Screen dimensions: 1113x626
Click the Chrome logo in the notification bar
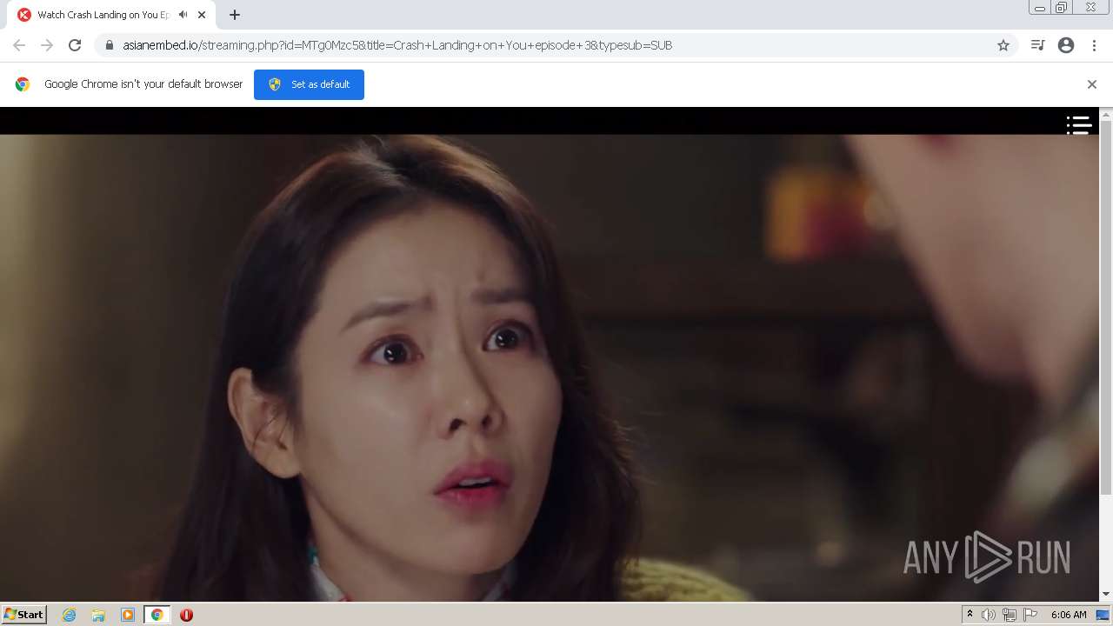(23, 84)
